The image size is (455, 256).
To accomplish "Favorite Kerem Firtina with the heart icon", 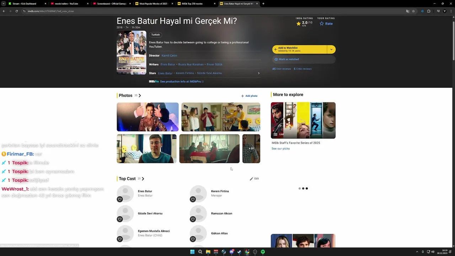I will point(193,199).
